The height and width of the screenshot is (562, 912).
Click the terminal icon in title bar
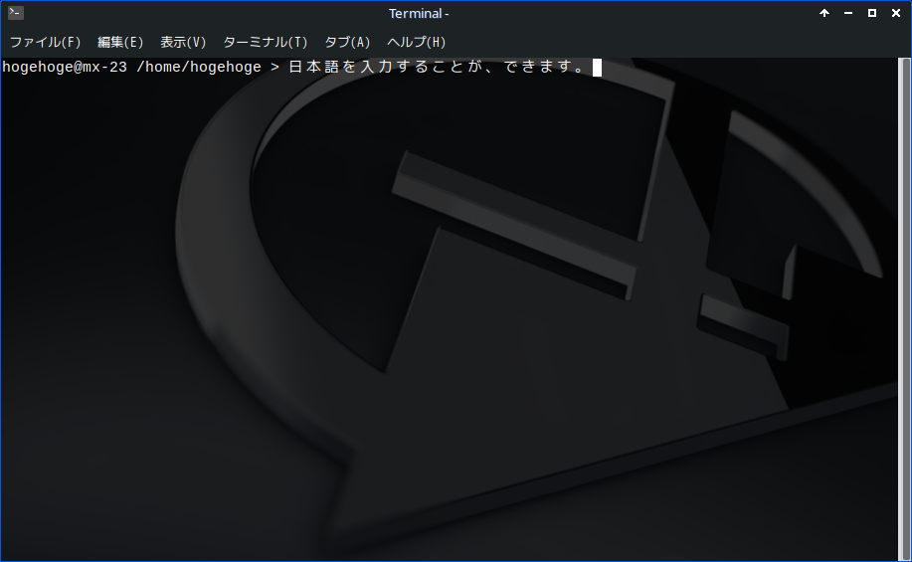tap(16, 13)
